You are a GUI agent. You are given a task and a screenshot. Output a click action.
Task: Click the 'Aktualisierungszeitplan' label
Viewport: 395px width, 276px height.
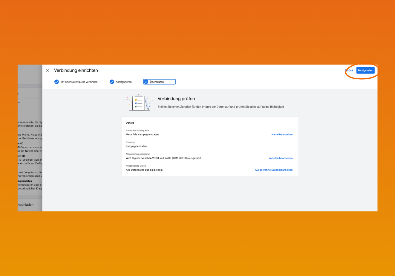[x=138, y=154]
